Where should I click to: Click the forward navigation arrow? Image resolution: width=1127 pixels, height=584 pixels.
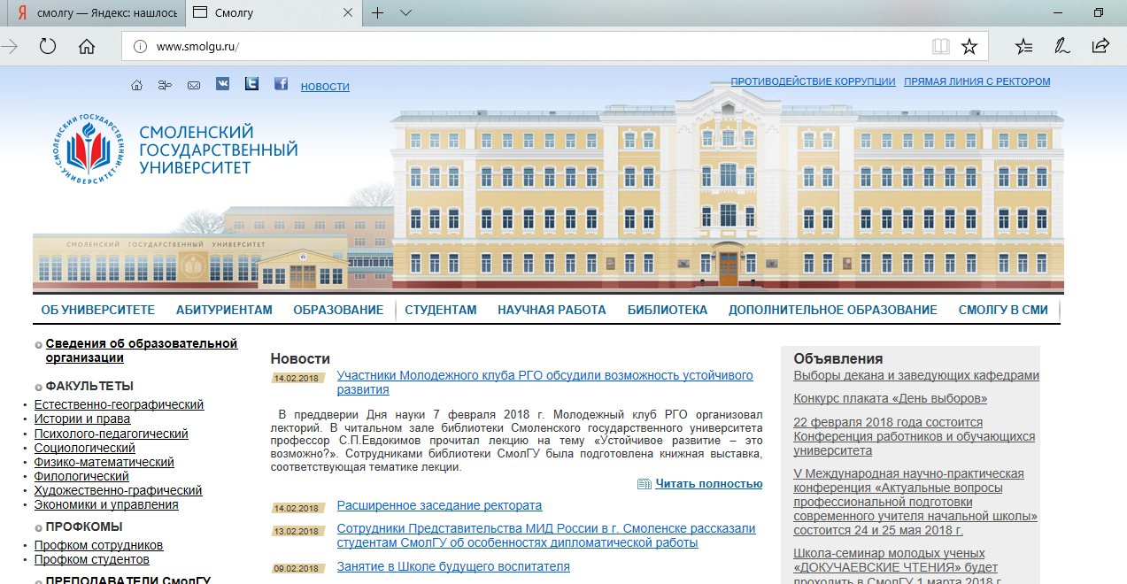click(x=10, y=46)
